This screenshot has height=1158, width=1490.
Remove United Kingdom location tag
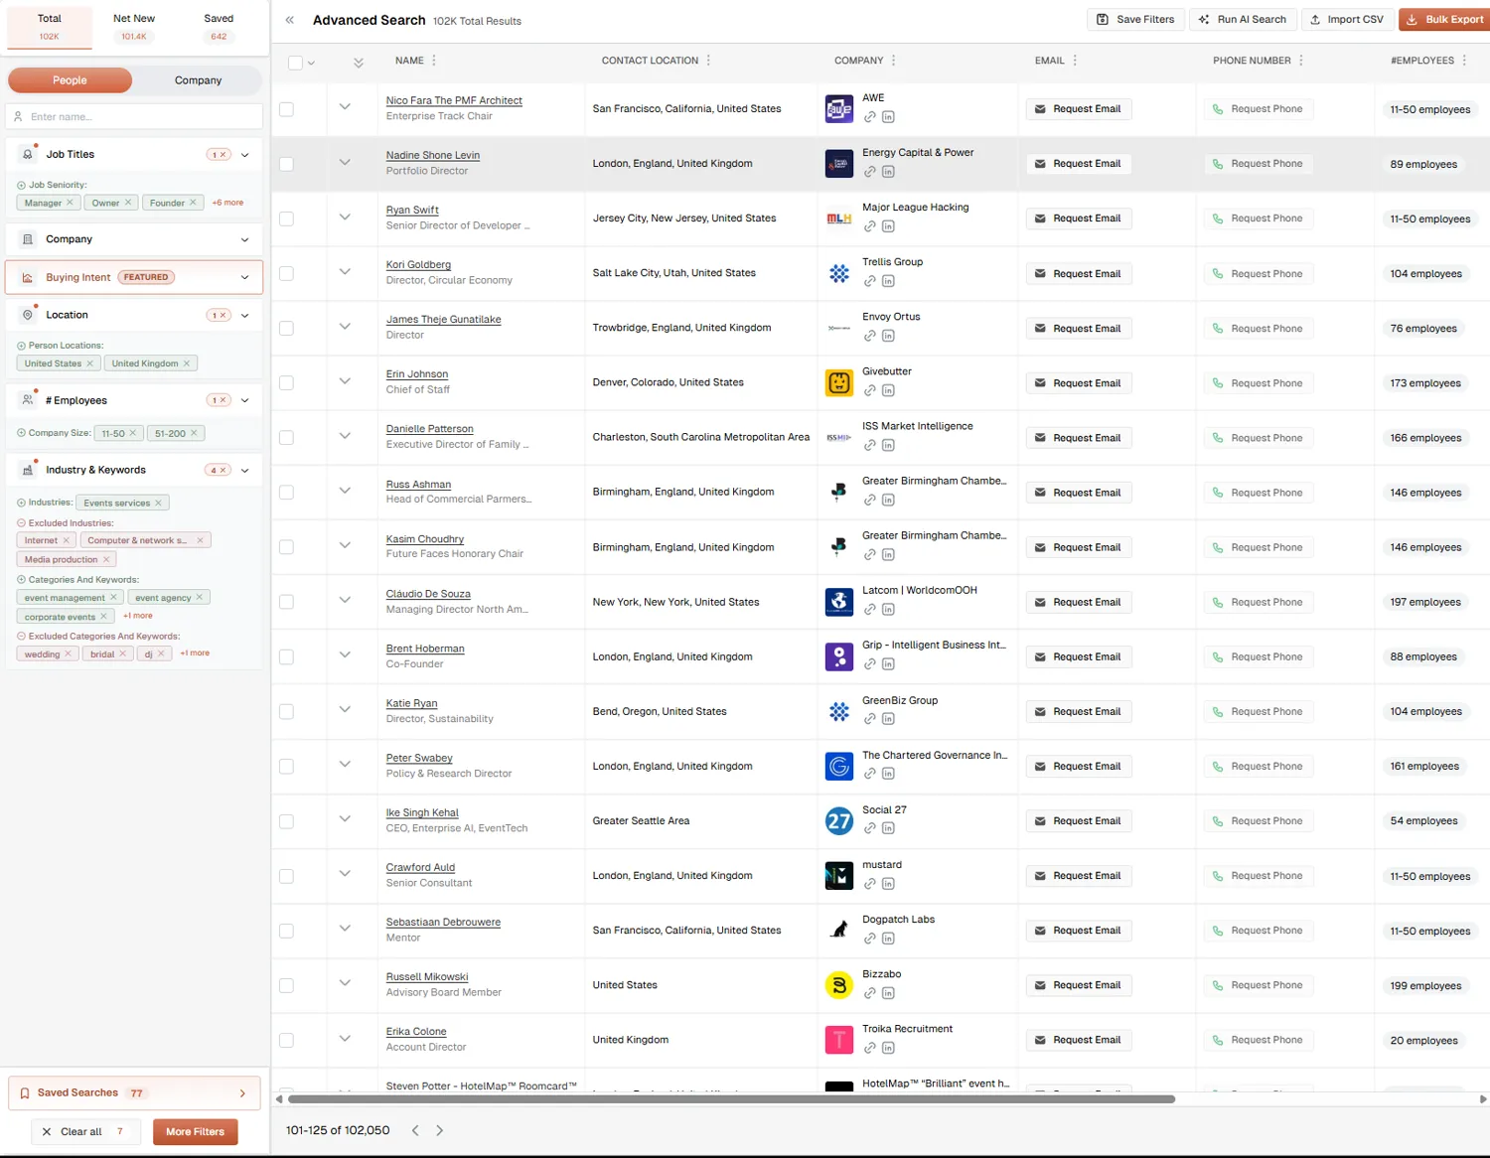[186, 363]
